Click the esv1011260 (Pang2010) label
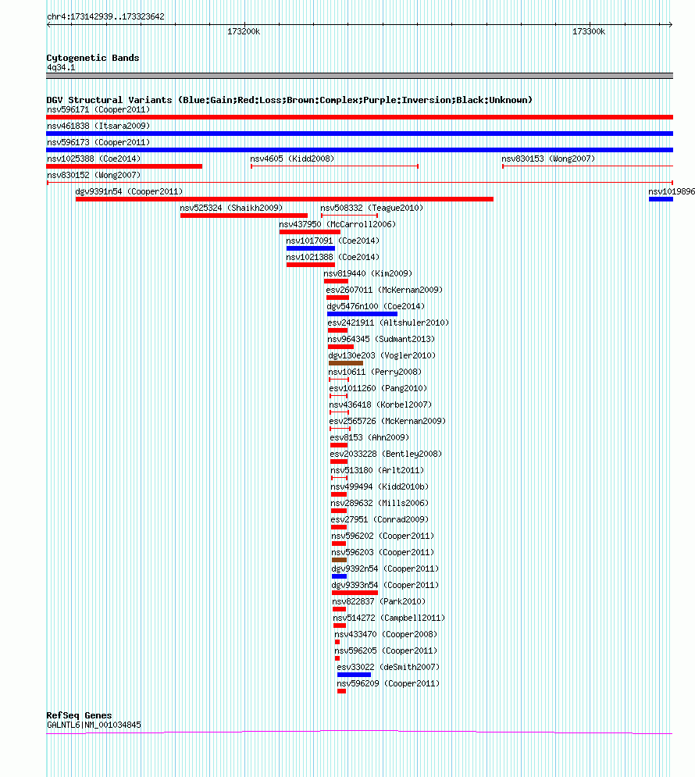This screenshot has width=695, height=777. (378, 388)
